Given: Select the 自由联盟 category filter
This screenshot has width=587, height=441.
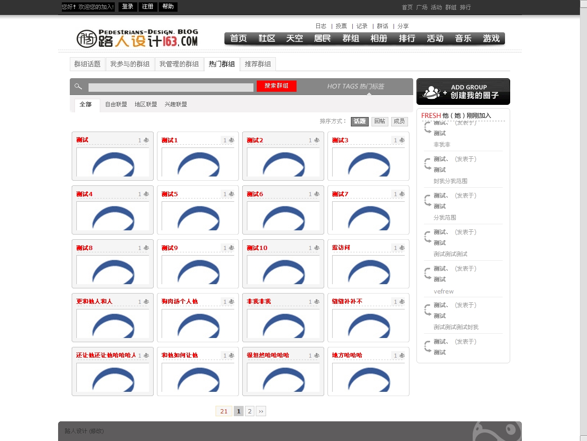Looking at the screenshot, I should pos(116,104).
